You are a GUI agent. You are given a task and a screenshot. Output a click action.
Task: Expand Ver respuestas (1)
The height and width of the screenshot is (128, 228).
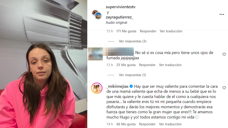132,75
